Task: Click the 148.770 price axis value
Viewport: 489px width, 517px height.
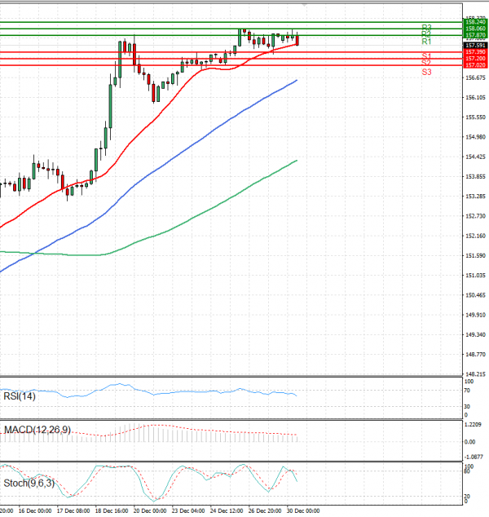Action: [x=475, y=355]
